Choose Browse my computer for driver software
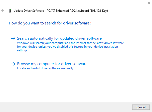 (52, 64)
